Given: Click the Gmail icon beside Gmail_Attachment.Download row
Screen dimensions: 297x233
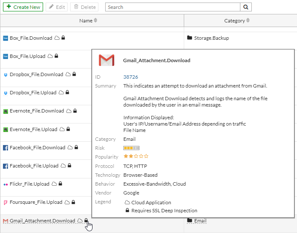Looking at the screenshot, I should tap(5, 221).
